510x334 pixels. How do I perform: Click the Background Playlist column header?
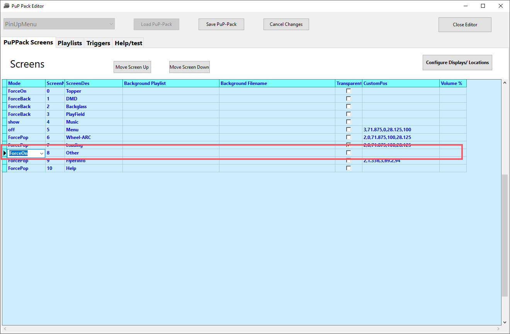click(x=171, y=83)
